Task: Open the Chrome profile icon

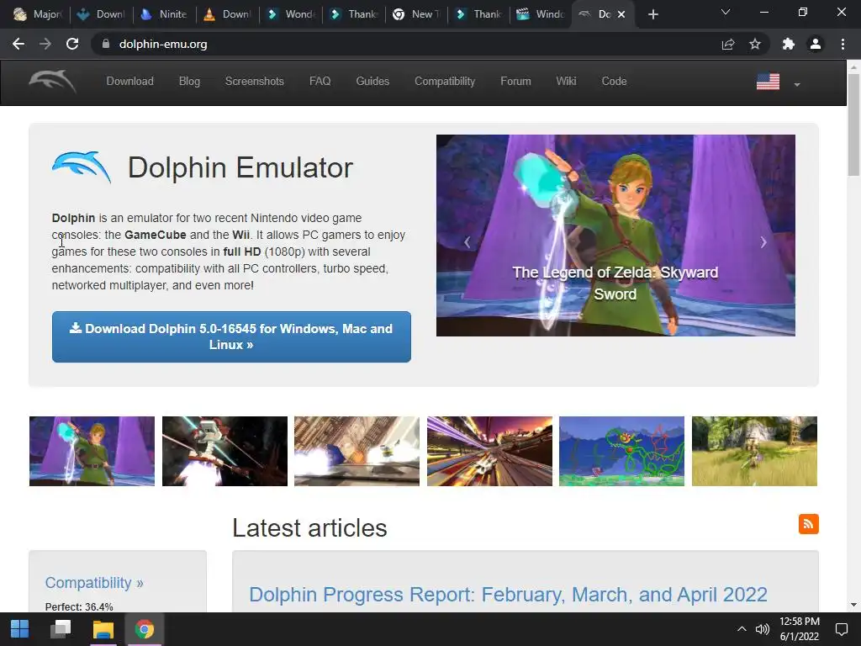Action: pos(816,44)
